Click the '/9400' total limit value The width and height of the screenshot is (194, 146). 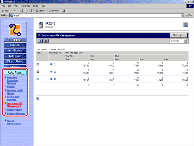[x=86, y=73]
